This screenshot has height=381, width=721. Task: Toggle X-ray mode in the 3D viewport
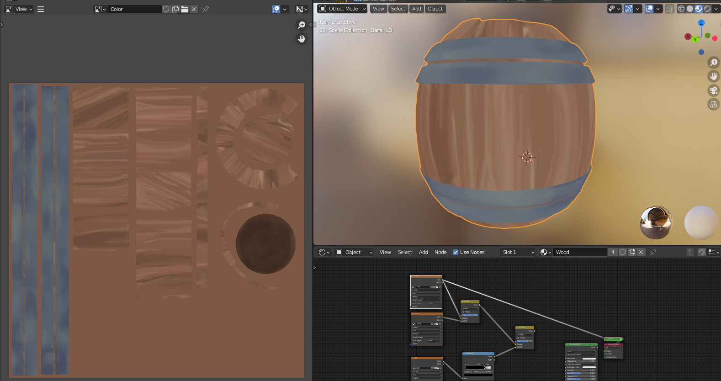coord(669,9)
